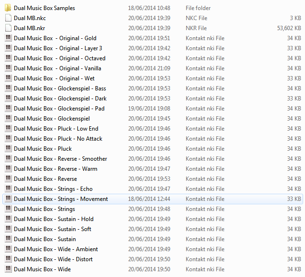Select the Strings - Echo file
Screen dimensions: 305x277
(53, 189)
